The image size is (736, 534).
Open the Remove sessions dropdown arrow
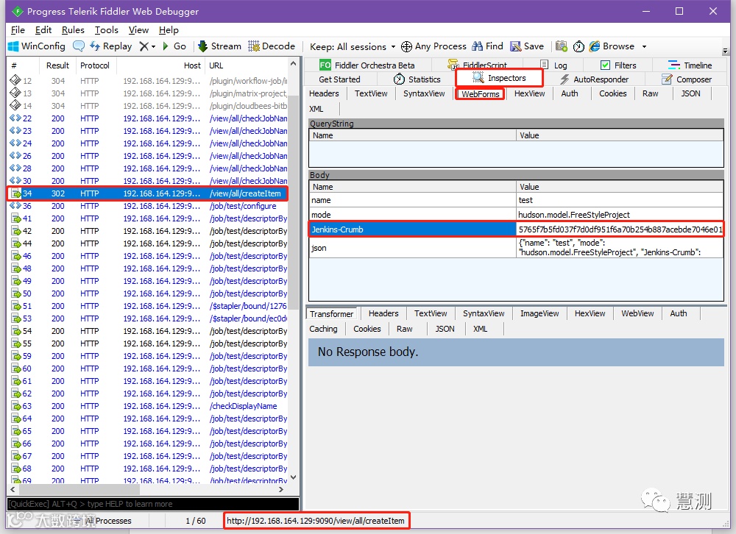154,46
